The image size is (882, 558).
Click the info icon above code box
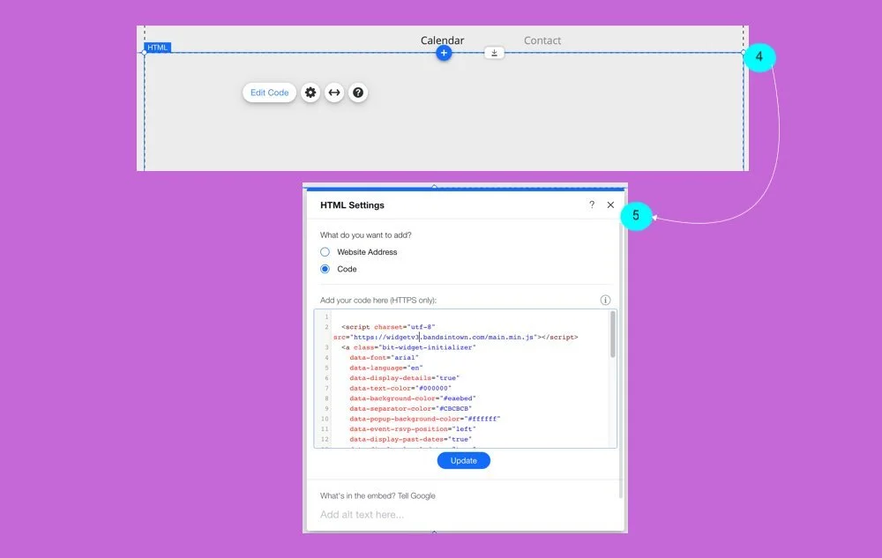[x=605, y=300]
